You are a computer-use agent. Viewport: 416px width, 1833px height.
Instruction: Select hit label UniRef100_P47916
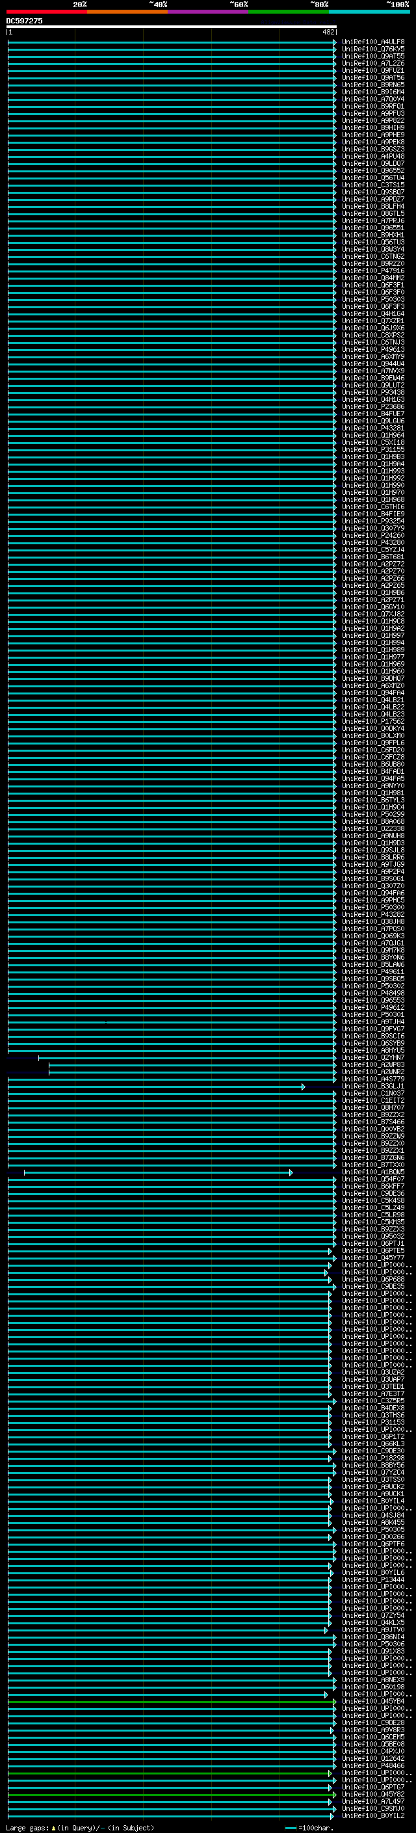373,270
